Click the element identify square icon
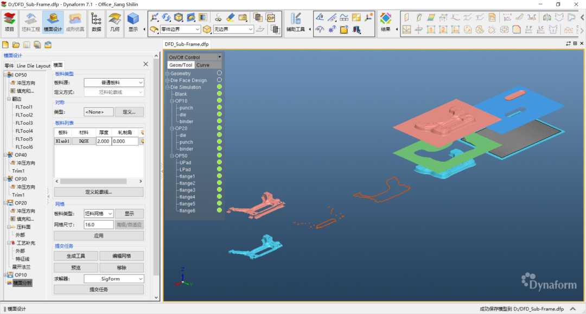This screenshot has width=586, height=314. 344,29
